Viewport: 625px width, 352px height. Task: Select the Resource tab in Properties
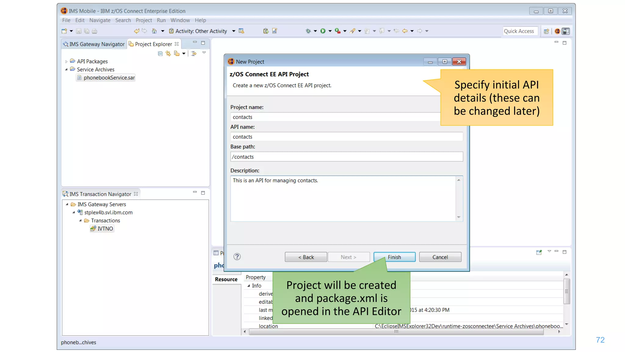226,279
